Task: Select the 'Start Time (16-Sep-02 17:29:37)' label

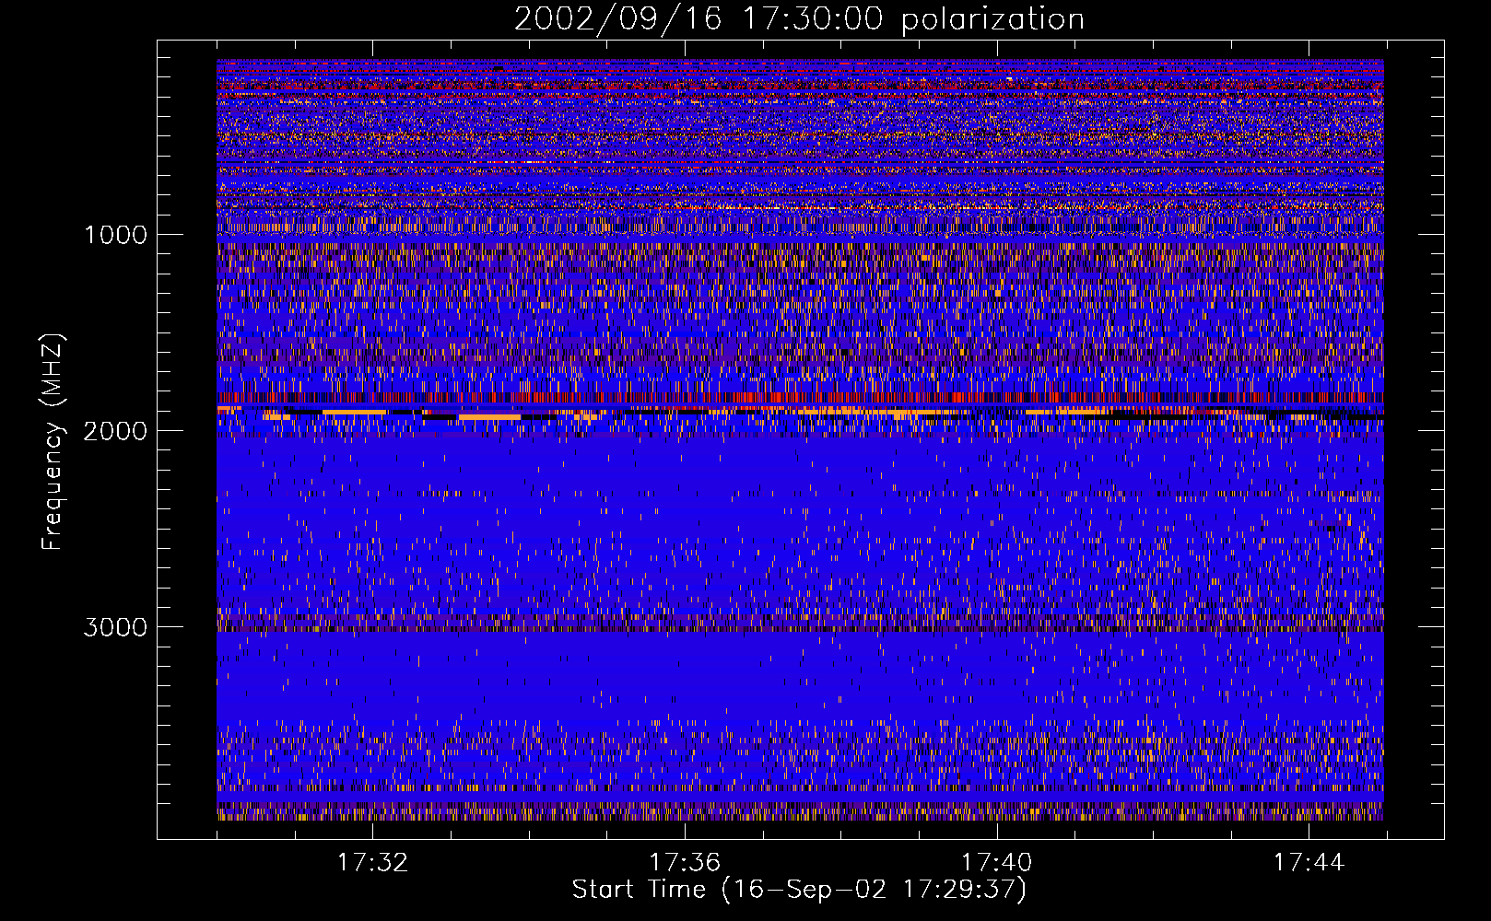Action: pyautogui.click(x=800, y=891)
